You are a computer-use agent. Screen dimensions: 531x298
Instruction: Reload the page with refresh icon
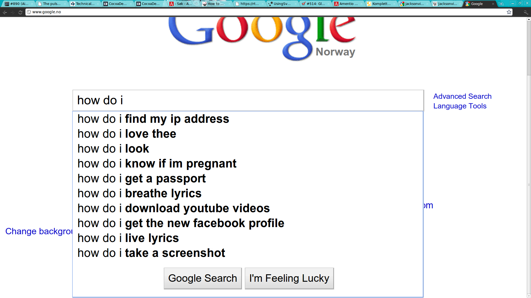click(20, 12)
